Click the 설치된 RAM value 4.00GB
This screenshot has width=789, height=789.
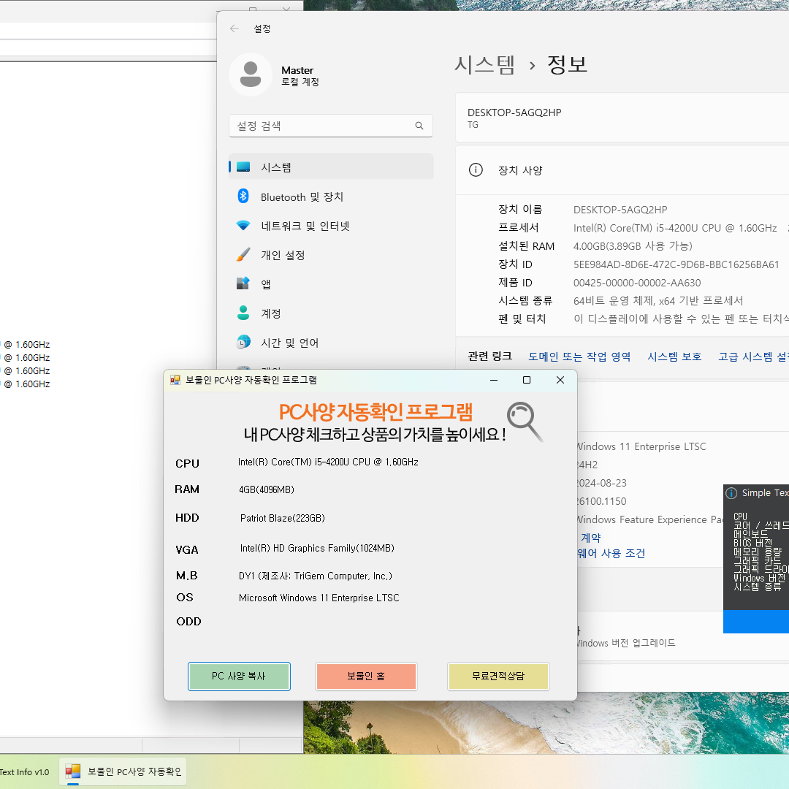tap(633, 246)
